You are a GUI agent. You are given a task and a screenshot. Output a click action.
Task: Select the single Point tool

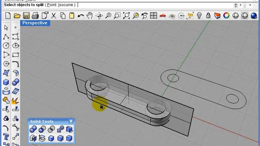pyautogui.click(x=15, y=28)
